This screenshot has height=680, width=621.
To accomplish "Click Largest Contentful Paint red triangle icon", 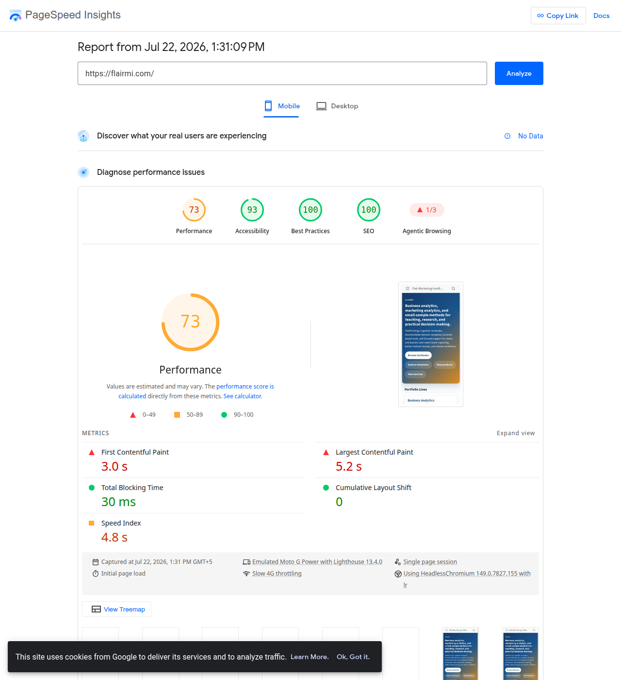I will click(x=326, y=452).
